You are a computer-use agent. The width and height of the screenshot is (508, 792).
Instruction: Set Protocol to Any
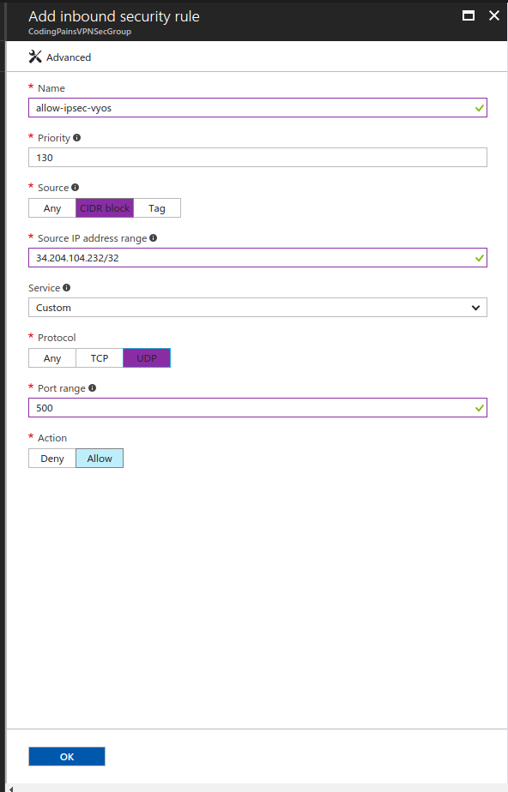point(52,358)
